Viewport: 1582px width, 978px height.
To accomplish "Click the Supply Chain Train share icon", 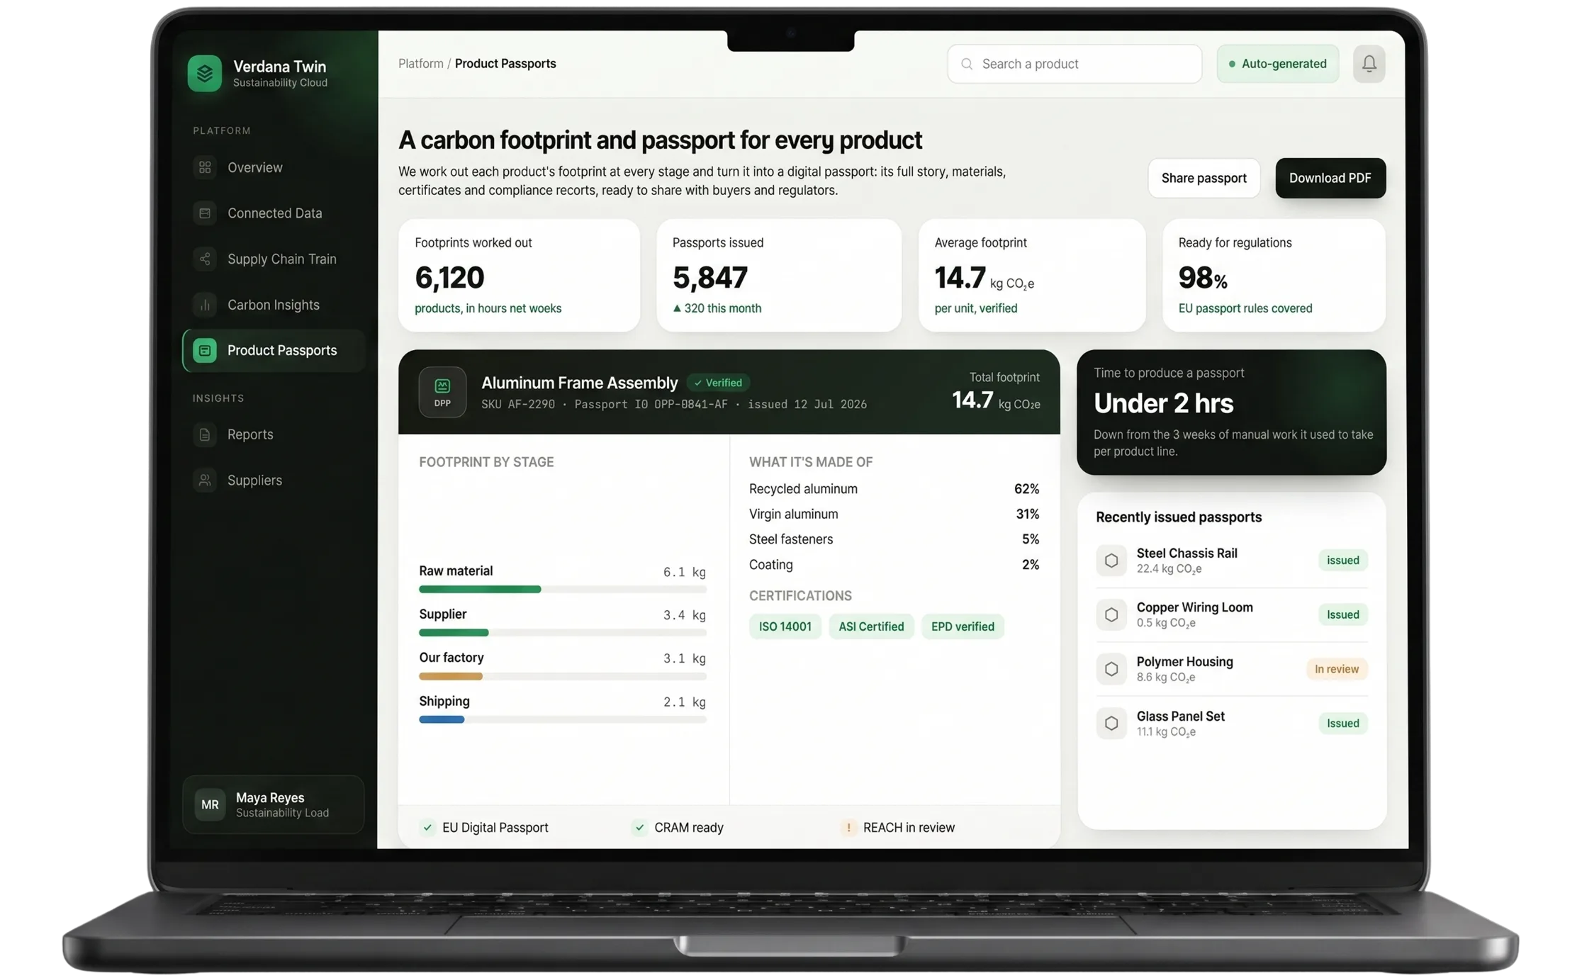I will click(x=205, y=259).
